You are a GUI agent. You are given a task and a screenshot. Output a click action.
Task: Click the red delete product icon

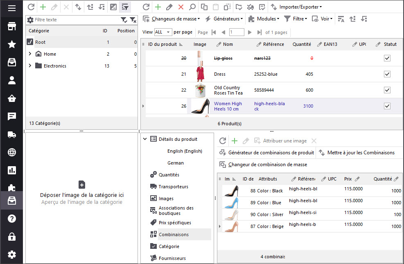(x=181, y=7)
